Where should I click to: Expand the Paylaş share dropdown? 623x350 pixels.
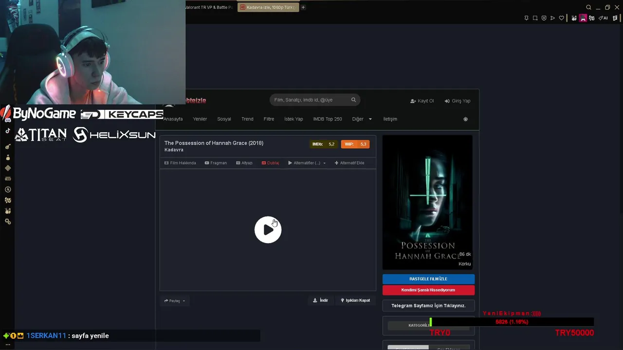coord(175,301)
